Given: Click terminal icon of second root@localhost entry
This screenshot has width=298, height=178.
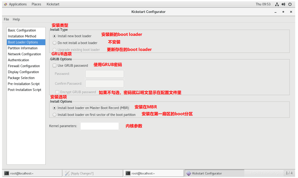Looking at the screenshot, I should coord(128,173).
